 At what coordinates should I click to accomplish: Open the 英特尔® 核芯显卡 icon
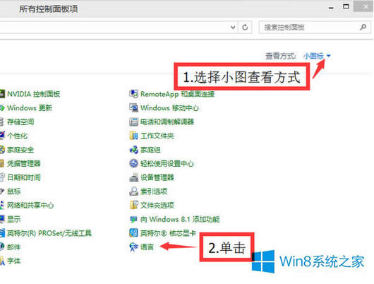[133, 233]
